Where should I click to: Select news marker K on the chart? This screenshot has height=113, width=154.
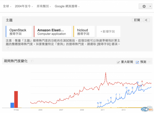click(x=111, y=98)
